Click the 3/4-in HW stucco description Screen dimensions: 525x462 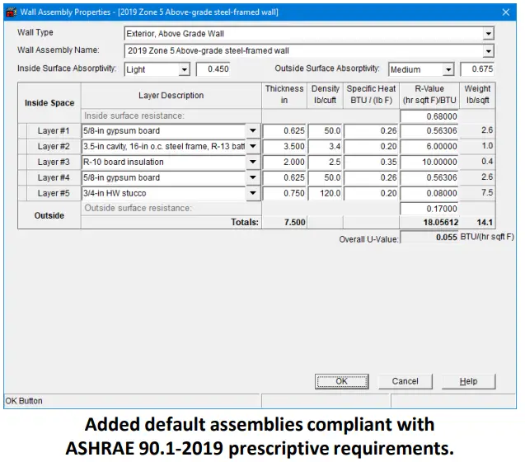(164, 193)
